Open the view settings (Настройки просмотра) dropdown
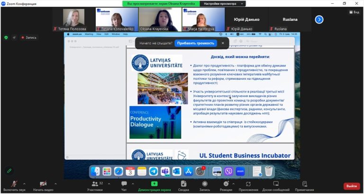This screenshot has width=364, height=194. [x=223, y=4]
